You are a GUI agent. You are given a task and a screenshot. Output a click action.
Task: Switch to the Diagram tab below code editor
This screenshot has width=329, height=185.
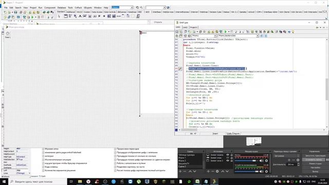click(236, 134)
